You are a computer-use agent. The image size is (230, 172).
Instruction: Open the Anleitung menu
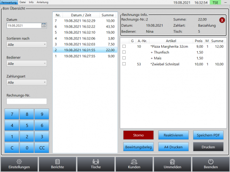[42, 2]
